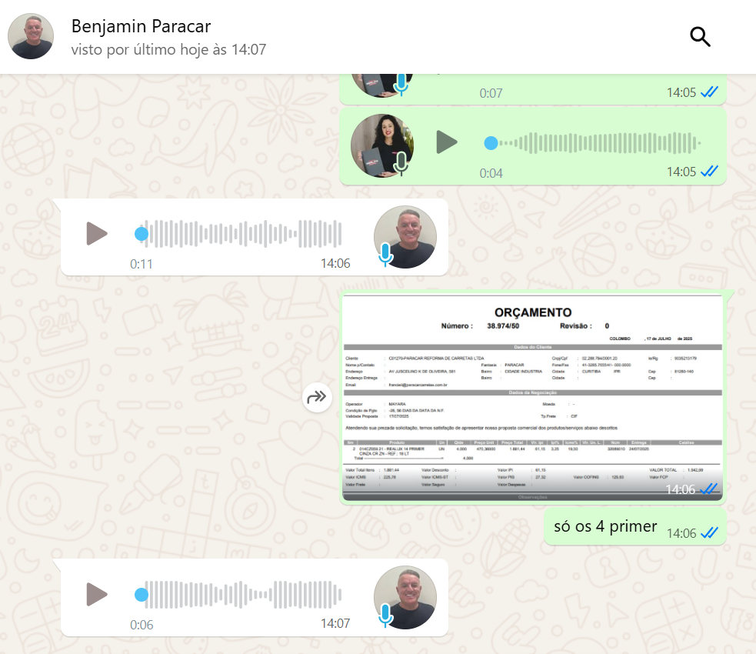Click the forward arrow beside Orçamento image
The image size is (756, 654).
(x=317, y=397)
